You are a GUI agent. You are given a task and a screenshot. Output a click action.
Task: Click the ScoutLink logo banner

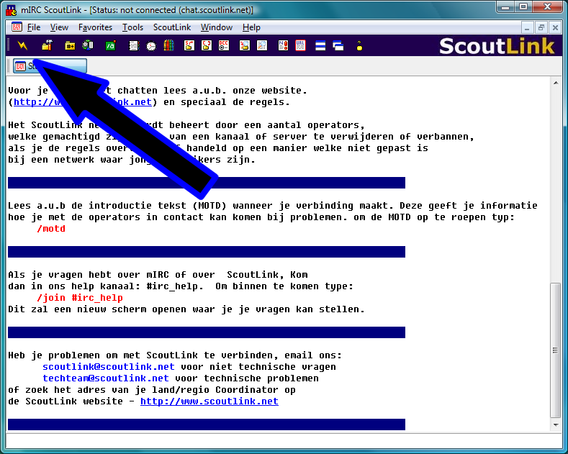click(x=497, y=46)
